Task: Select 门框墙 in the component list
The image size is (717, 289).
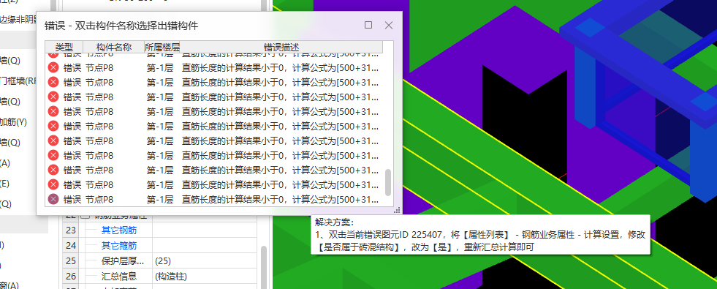Action: pyautogui.click(x=18, y=81)
